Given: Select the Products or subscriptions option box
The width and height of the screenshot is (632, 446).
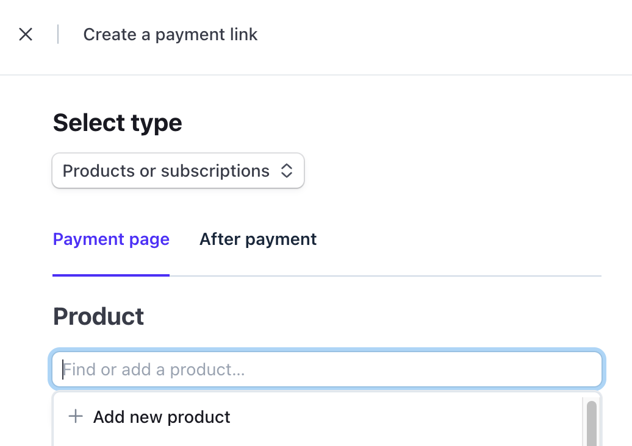Looking at the screenshot, I should (178, 171).
